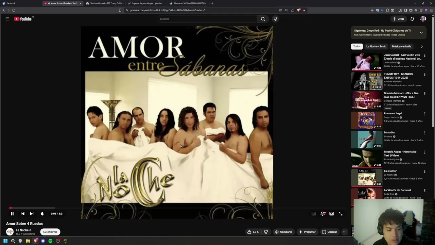The width and height of the screenshot is (435, 245).
Task: Skip to the next video
Action: (32, 214)
